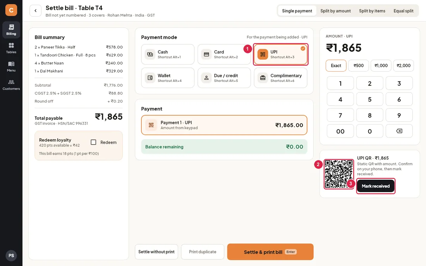Open the PS user profile avatar
This screenshot has width=426, height=266.
pos(11,256)
